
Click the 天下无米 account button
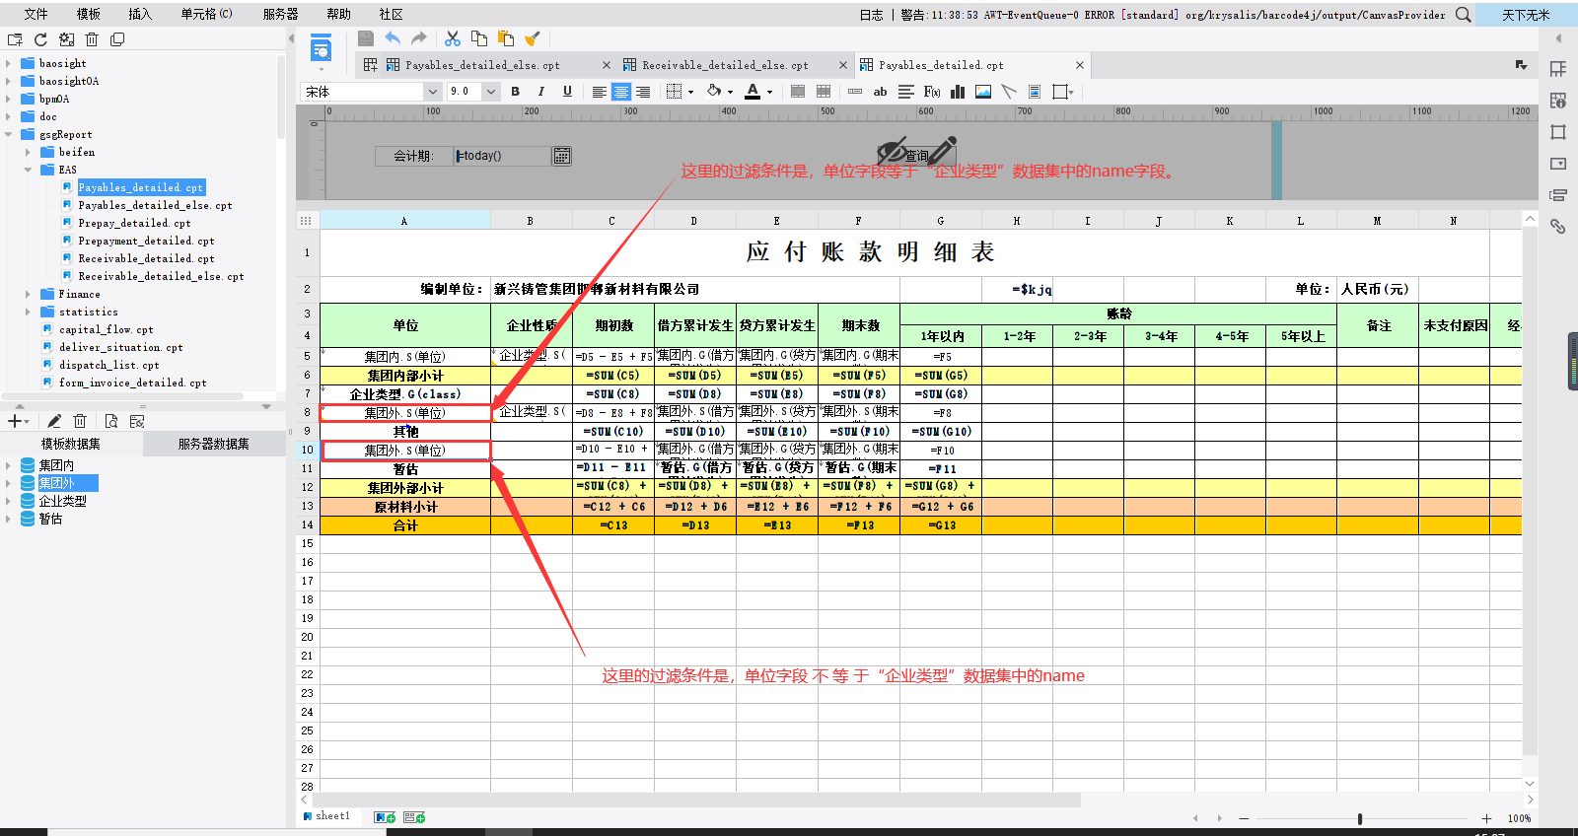pyautogui.click(x=1526, y=15)
